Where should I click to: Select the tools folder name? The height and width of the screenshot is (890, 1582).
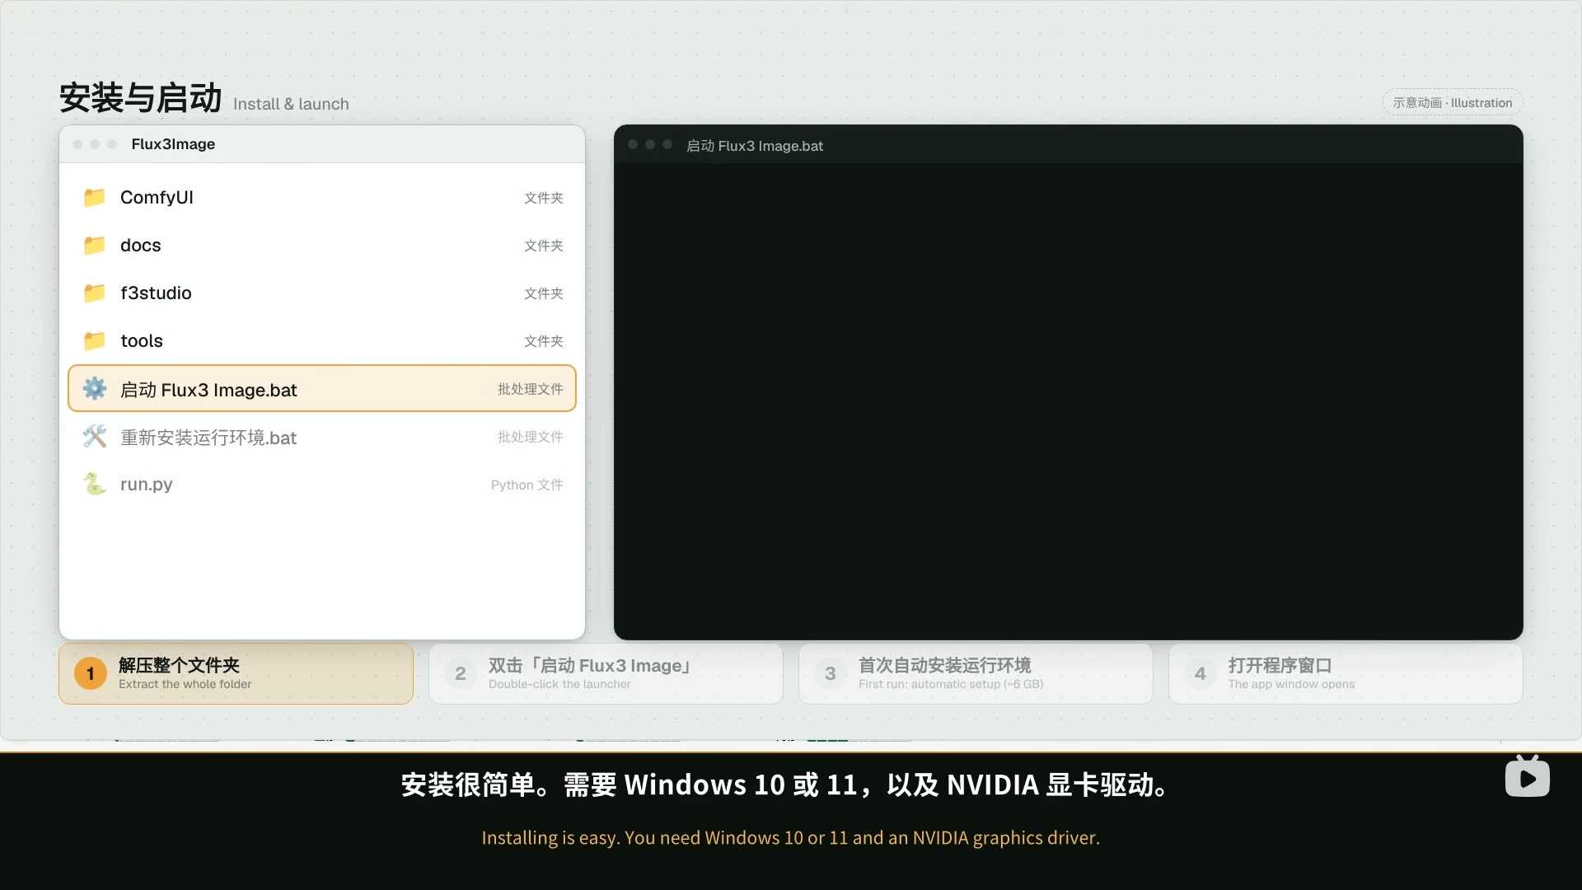(x=142, y=341)
